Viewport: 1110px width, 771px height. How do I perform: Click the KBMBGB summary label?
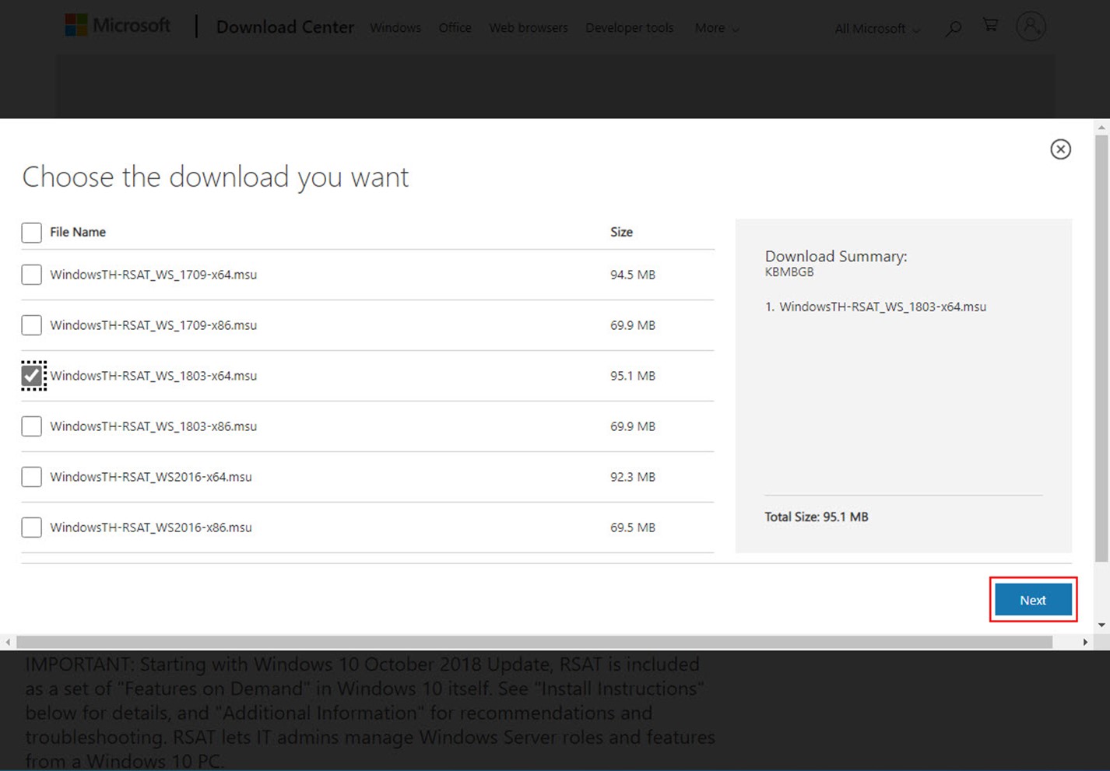(789, 272)
